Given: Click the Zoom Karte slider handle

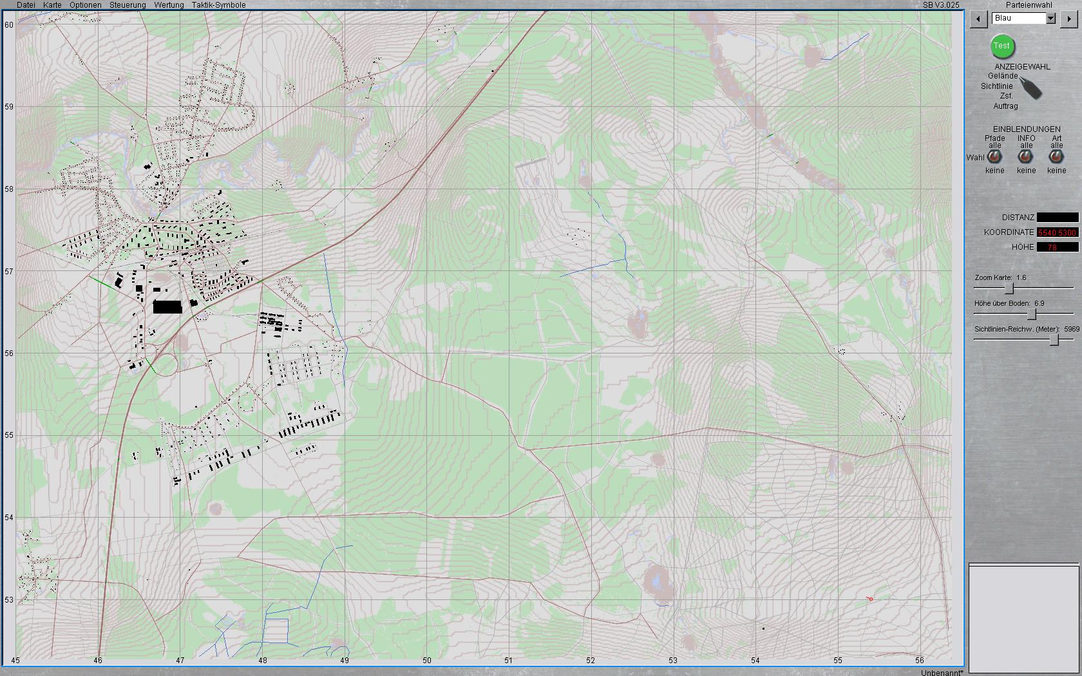Looking at the screenshot, I should coord(1009,288).
